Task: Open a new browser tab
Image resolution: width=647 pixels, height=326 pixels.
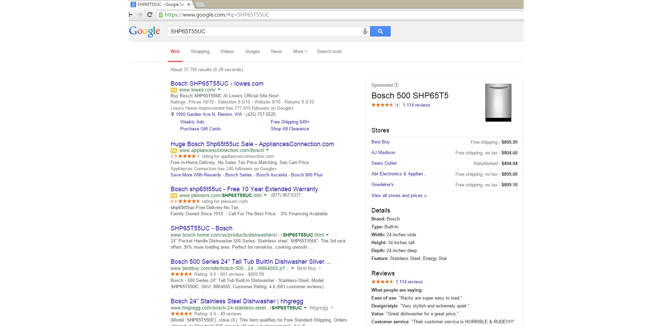Action: (200, 4)
